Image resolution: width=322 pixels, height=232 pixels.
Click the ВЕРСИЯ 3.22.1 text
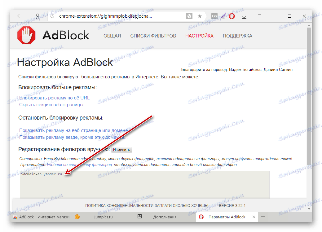tap(232, 205)
